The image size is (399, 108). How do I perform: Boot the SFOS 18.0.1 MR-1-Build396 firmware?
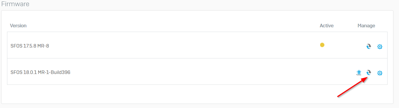tap(369, 72)
